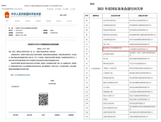The height and width of the screenshot is (122, 161).
Task: Click the 江苏省科技厅 recommending unit cell
Action: [x=96, y=68]
